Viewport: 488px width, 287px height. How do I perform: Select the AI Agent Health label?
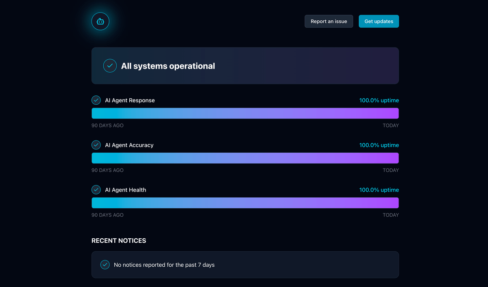[x=125, y=190]
